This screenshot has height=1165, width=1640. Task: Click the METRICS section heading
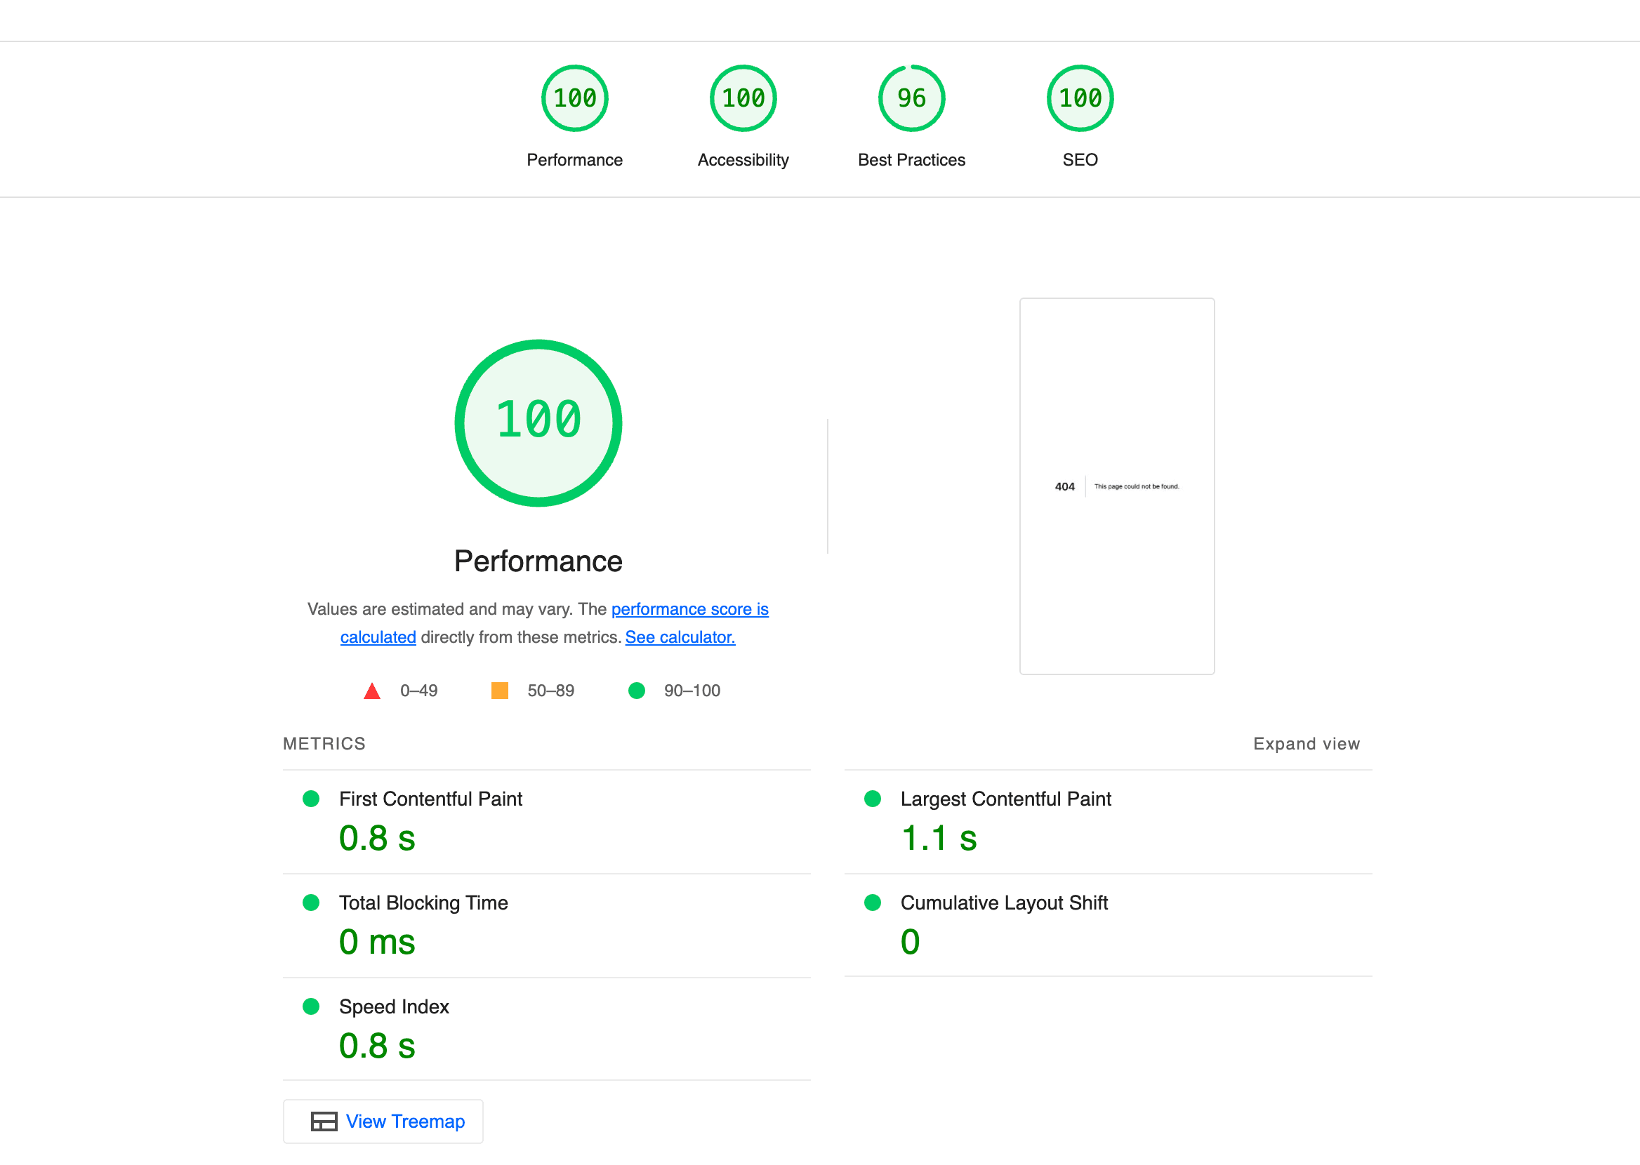pos(324,744)
